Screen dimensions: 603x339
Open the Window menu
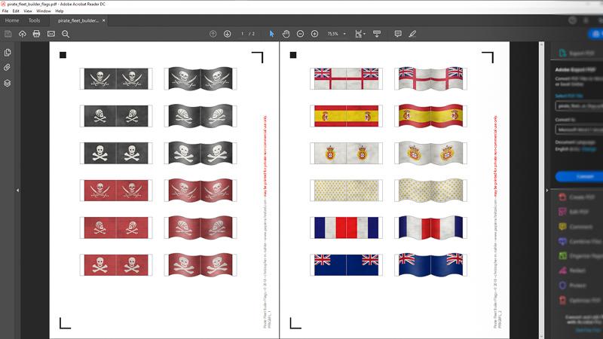pyautogui.click(x=44, y=11)
